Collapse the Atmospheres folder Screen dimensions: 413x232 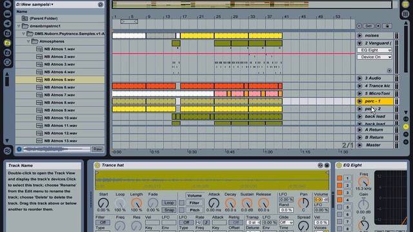click(x=28, y=41)
